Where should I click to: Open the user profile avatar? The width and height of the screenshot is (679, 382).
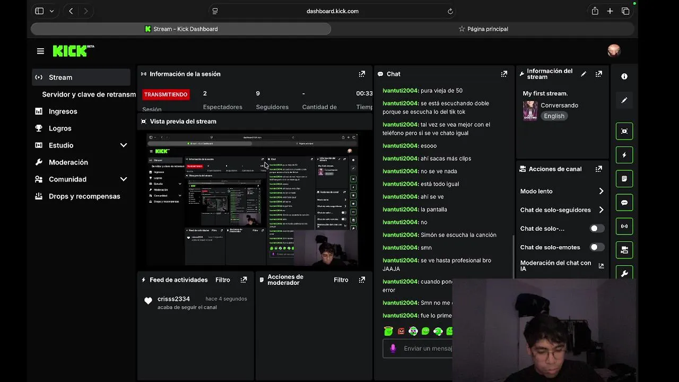pyautogui.click(x=614, y=50)
